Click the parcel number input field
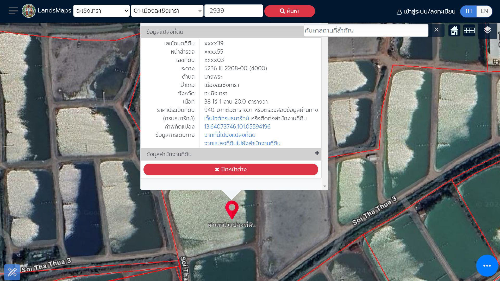This screenshot has height=281, width=500. point(234,11)
